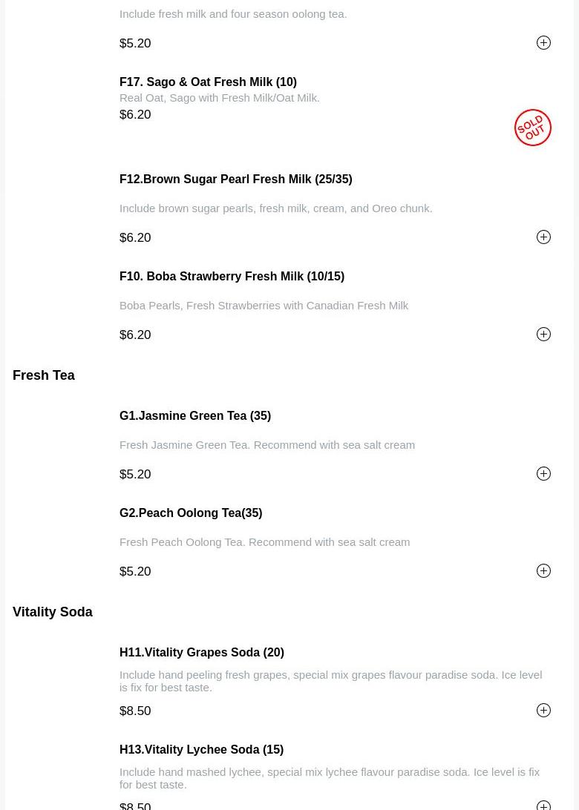Open F12 Brown Sugar Pearl Fresh Milk details
This screenshot has height=810, width=579.
(x=235, y=180)
